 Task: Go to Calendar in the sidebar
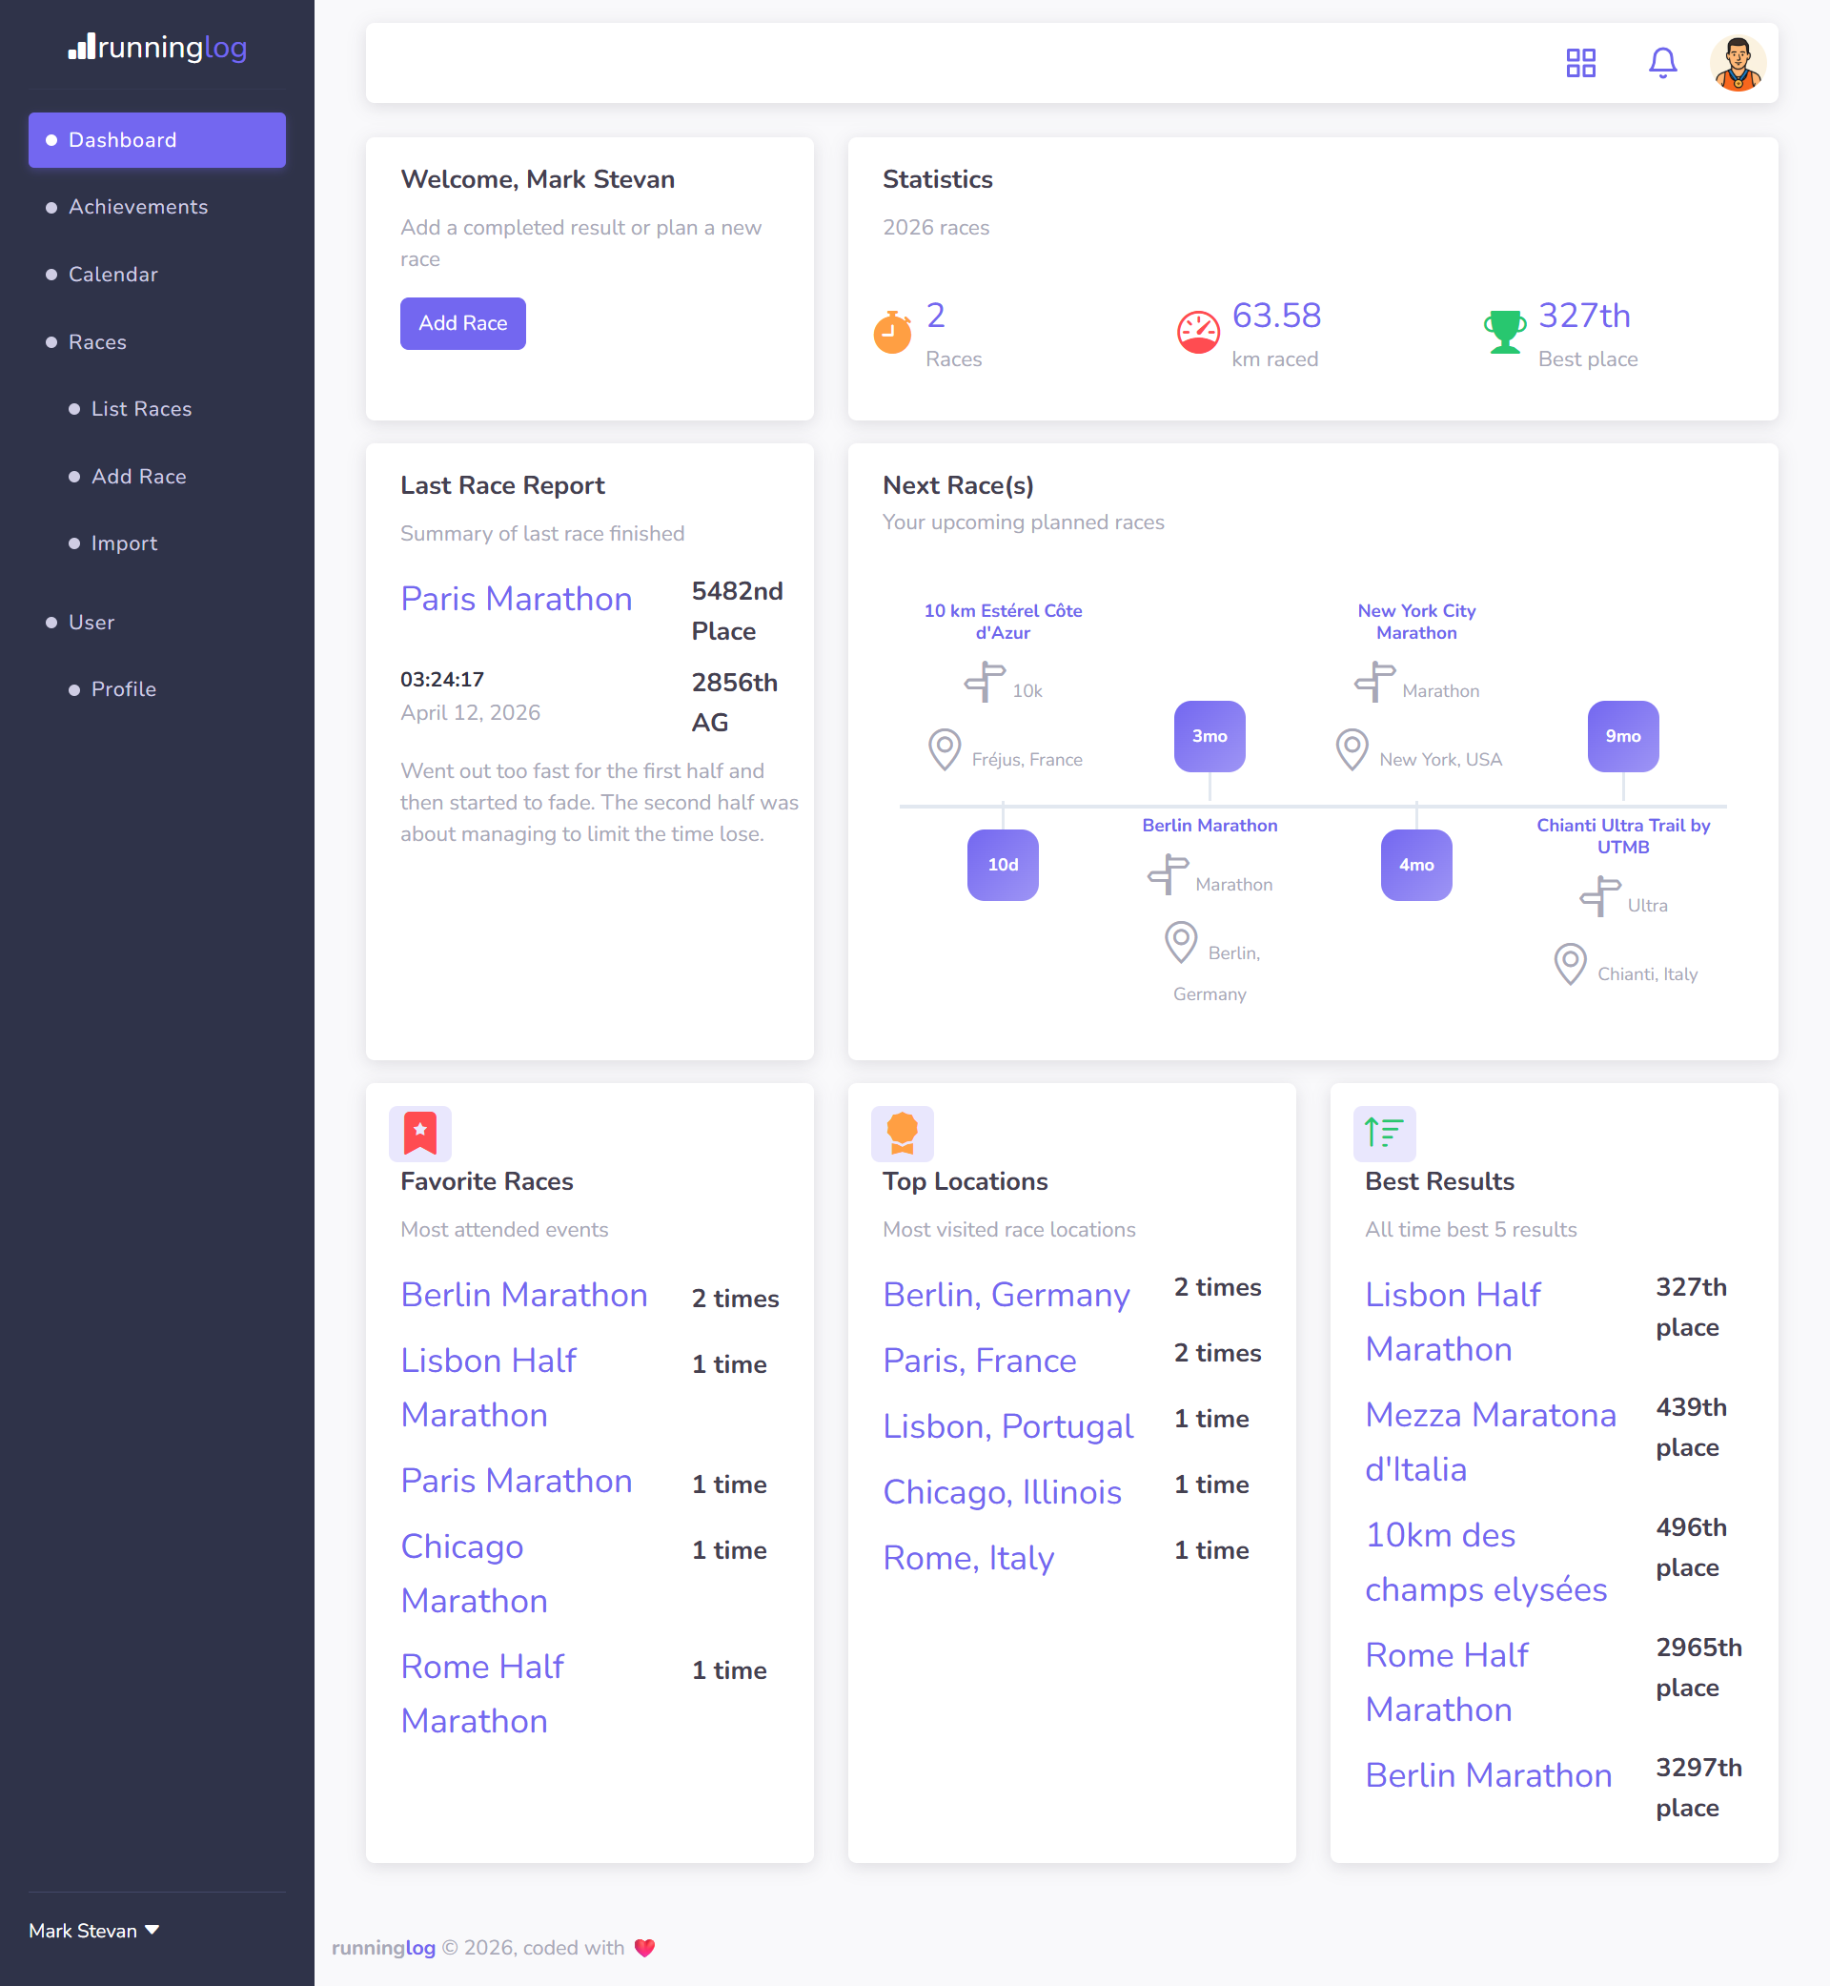point(157,275)
